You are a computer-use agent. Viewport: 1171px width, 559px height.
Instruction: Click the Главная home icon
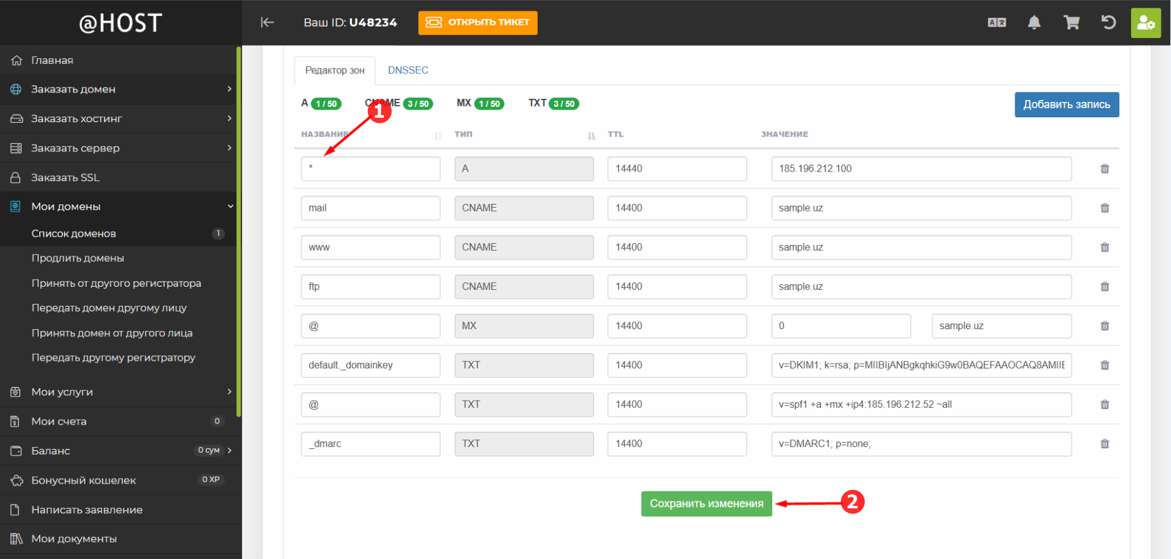click(16, 60)
